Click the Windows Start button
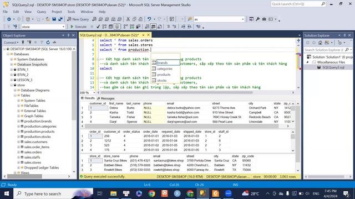355x199 pixels. [x=7, y=193]
